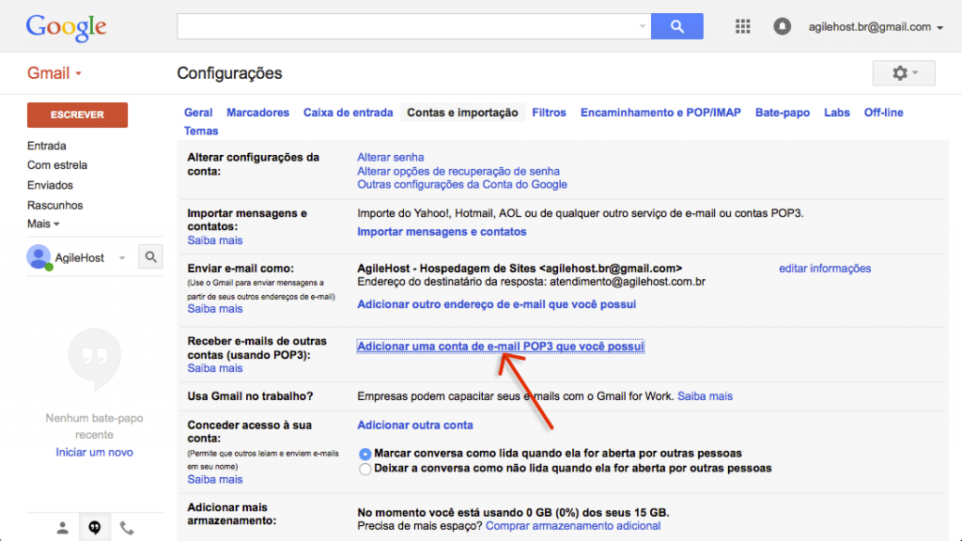Viewport: 962px width, 541px height.
Task: Click Importar mensagens e contatos link
Action: (442, 232)
